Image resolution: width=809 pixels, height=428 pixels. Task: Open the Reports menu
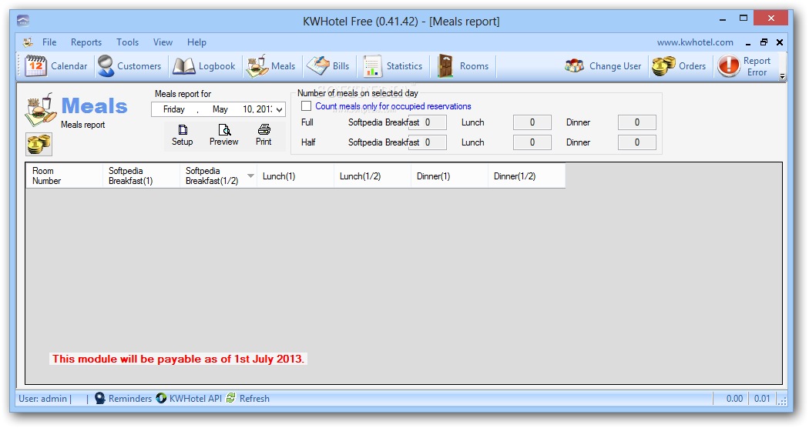86,42
